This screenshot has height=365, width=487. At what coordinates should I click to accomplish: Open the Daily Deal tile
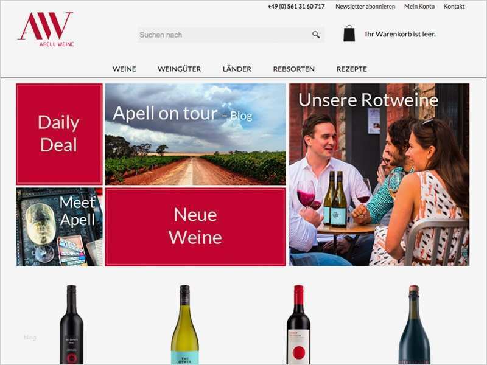click(x=59, y=134)
